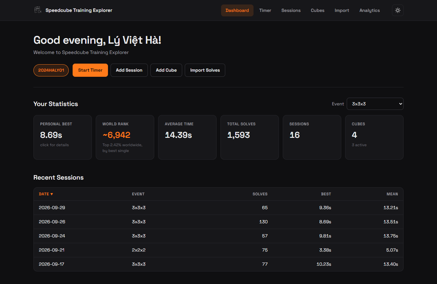Click the 2024HALY01 ID badge
Viewport: 437px width, 284px height.
tap(51, 70)
